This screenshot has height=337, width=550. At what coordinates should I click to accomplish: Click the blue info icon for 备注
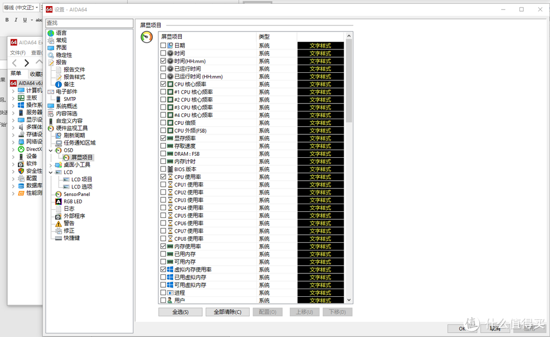pos(59,85)
